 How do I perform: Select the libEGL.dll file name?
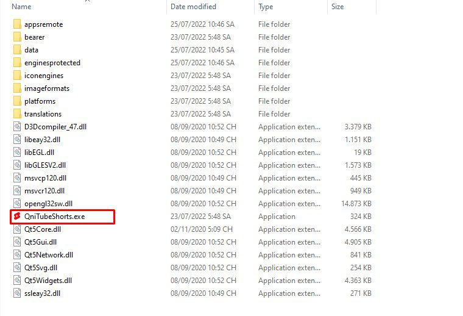click(x=39, y=153)
